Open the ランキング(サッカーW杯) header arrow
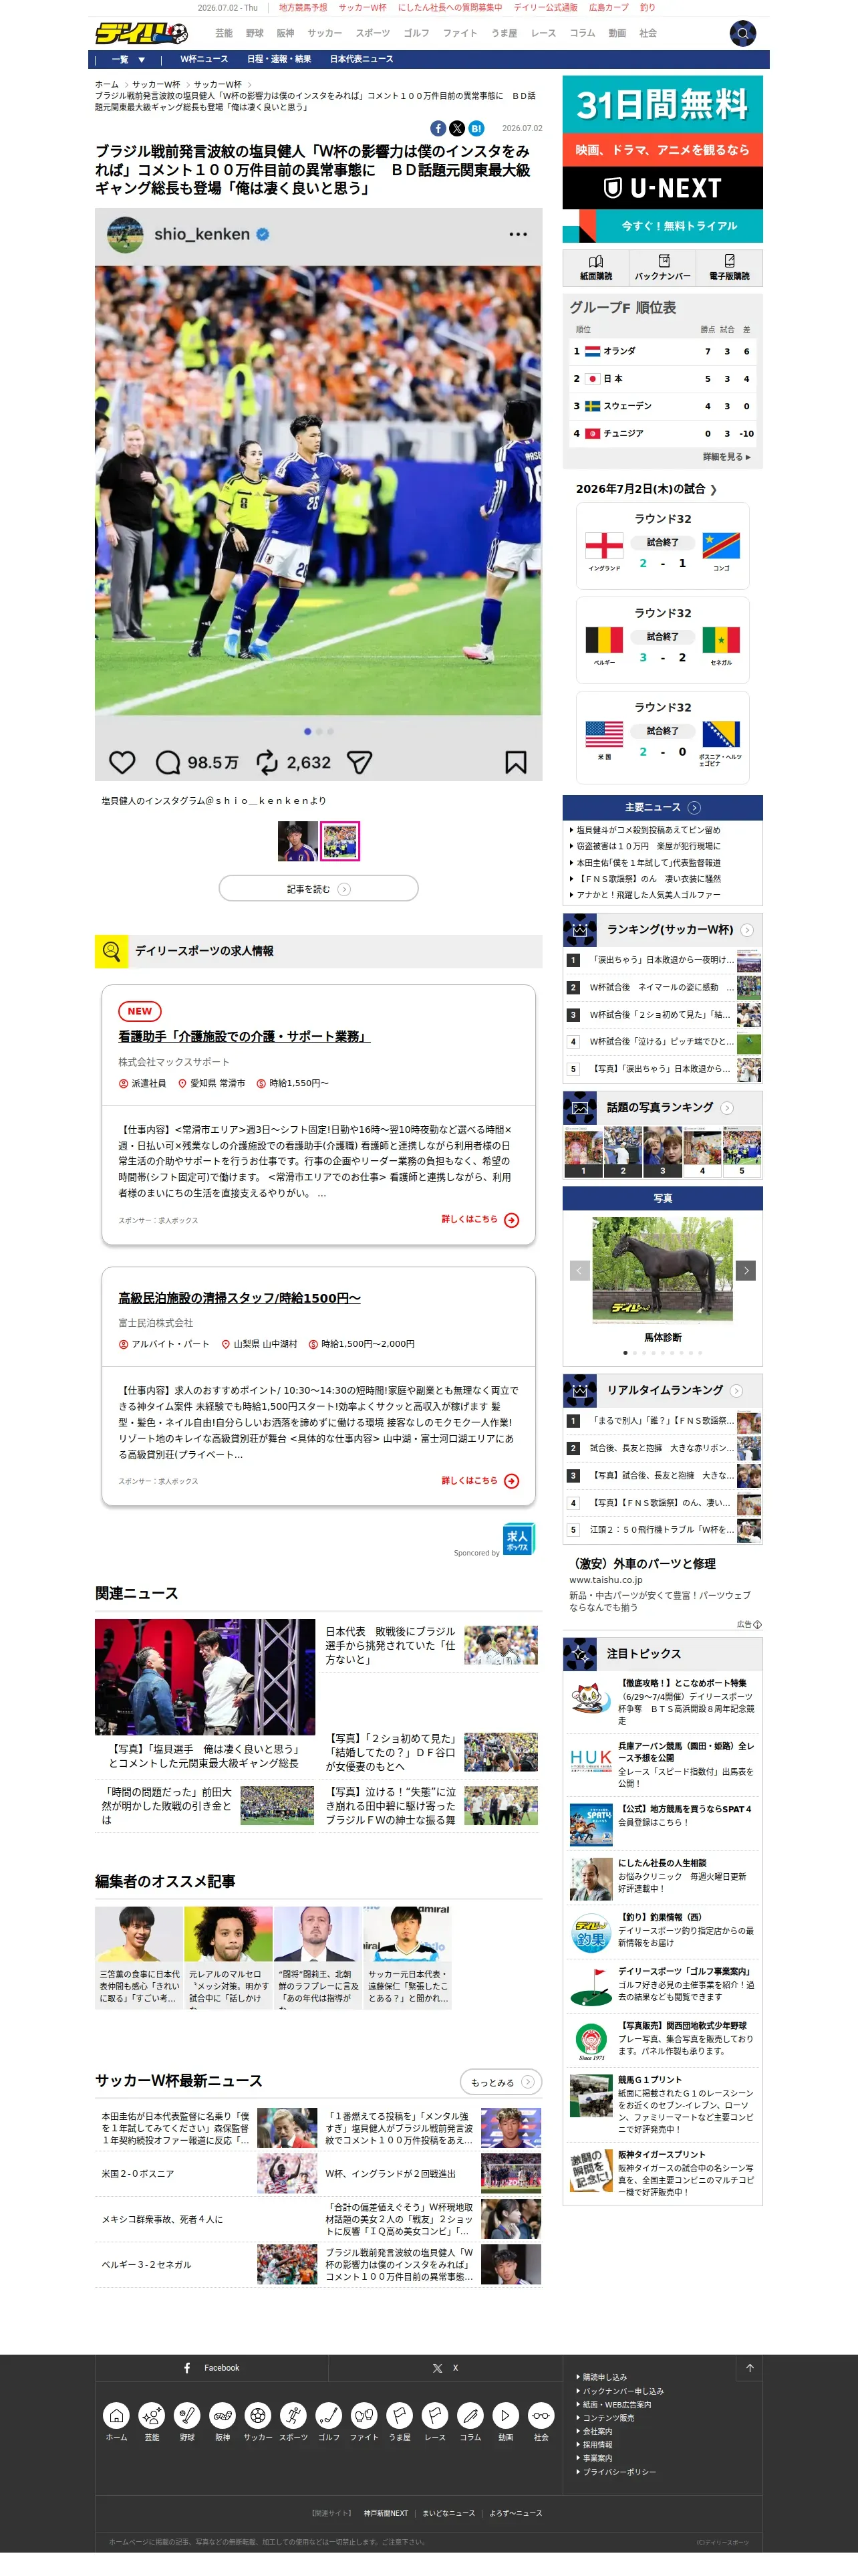The image size is (858, 2576). click(747, 930)
